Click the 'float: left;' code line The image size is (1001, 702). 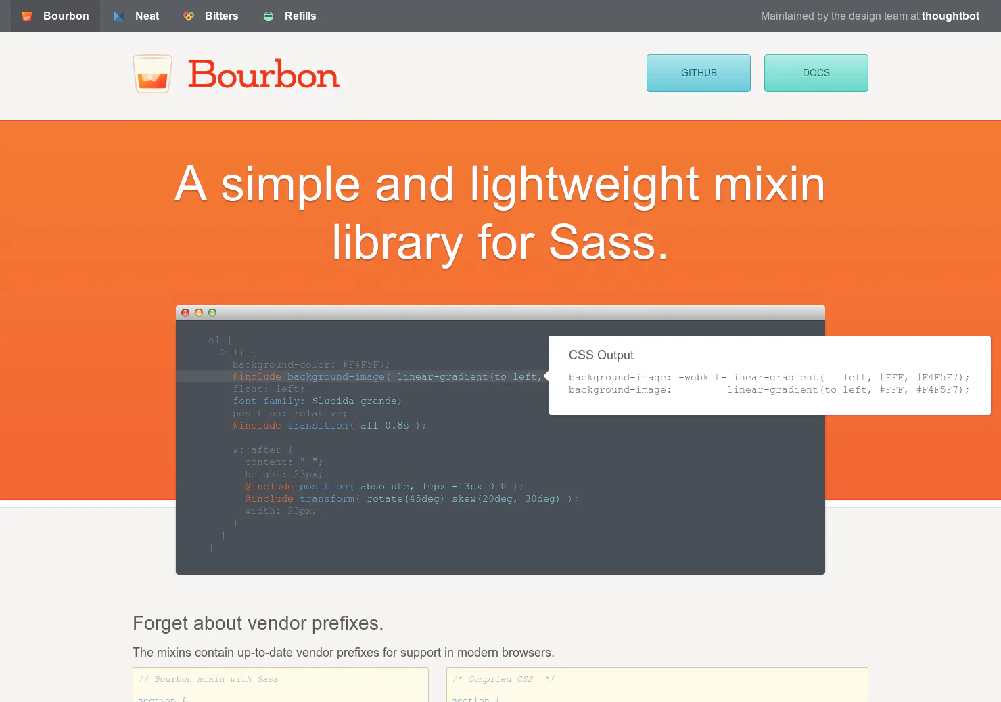[x=269, y=389]
